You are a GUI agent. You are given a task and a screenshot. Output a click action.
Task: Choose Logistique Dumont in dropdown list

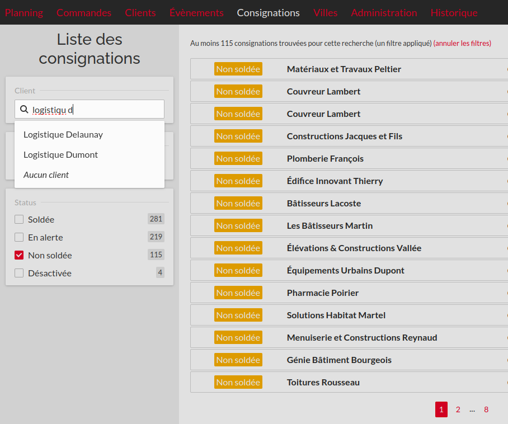click(60, 154)
